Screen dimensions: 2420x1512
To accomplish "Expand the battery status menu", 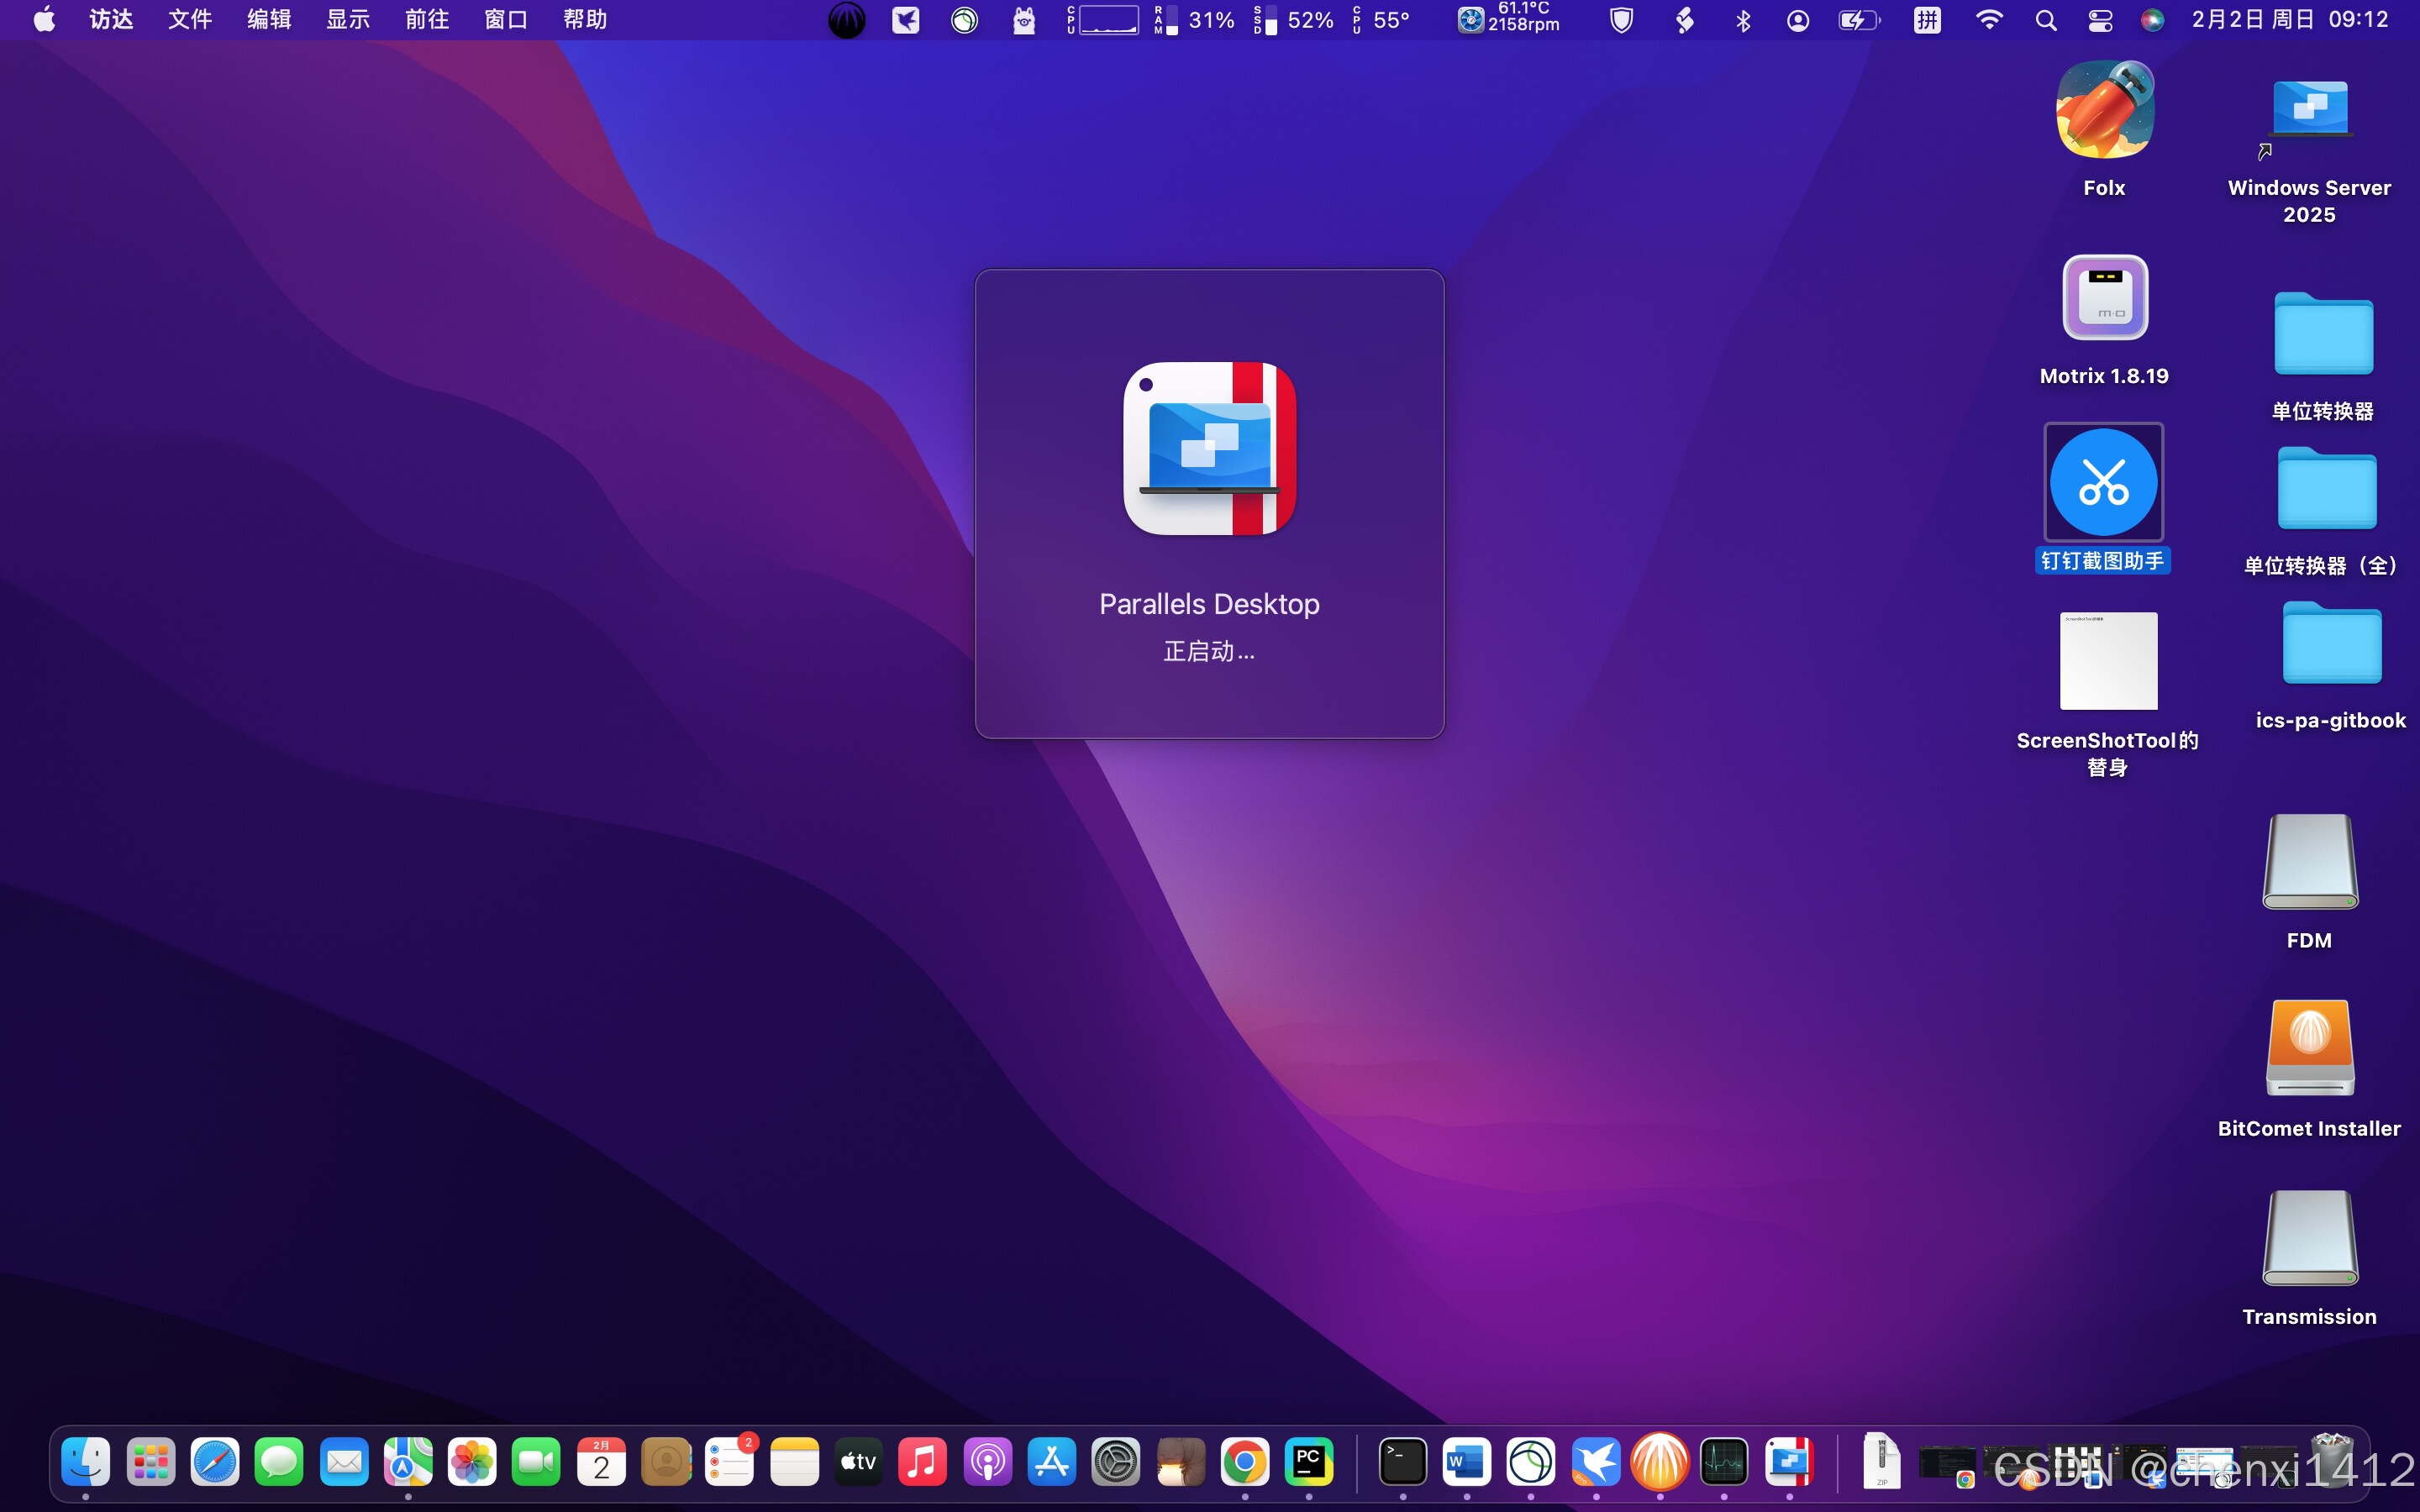I will tap(1858, 20).
